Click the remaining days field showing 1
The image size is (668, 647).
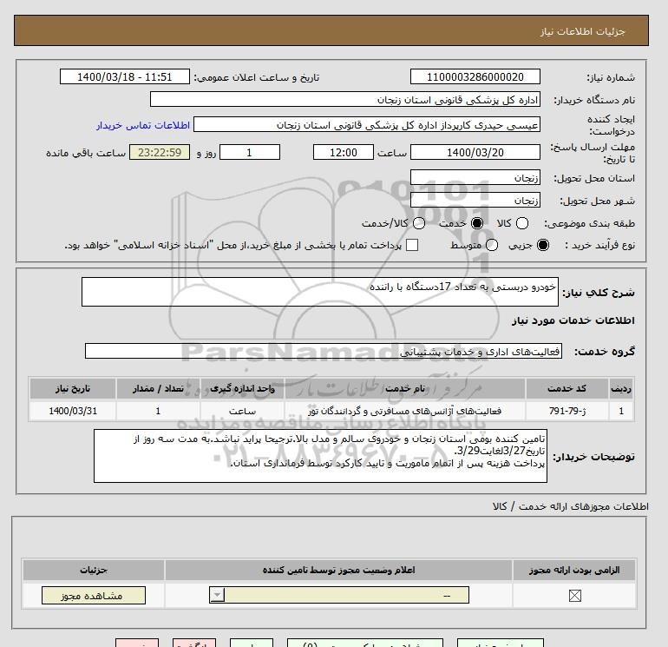point(250,152)
